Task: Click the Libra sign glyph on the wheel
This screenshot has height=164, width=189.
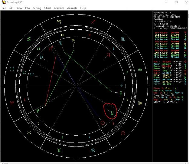Action: (140, 69)
